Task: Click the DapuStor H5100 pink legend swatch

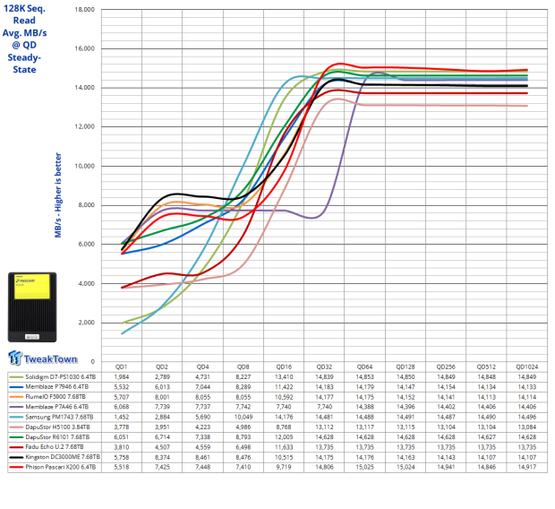Action: click(x=16, y=427)
